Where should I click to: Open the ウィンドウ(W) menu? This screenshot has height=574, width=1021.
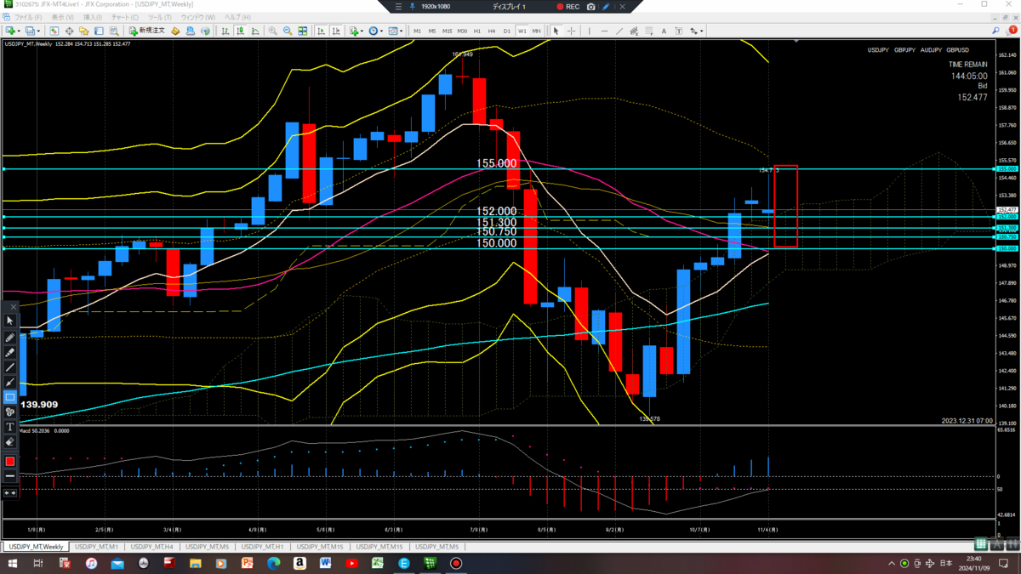pos(198,17)
